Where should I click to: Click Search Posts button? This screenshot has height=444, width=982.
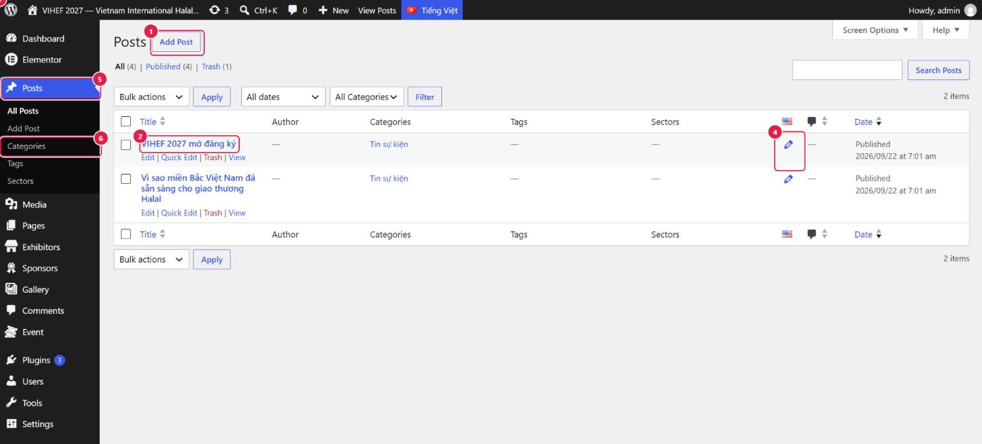coord(938,70)
